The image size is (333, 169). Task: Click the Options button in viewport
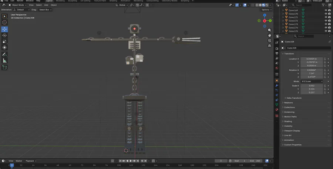[x=266, y=10]
